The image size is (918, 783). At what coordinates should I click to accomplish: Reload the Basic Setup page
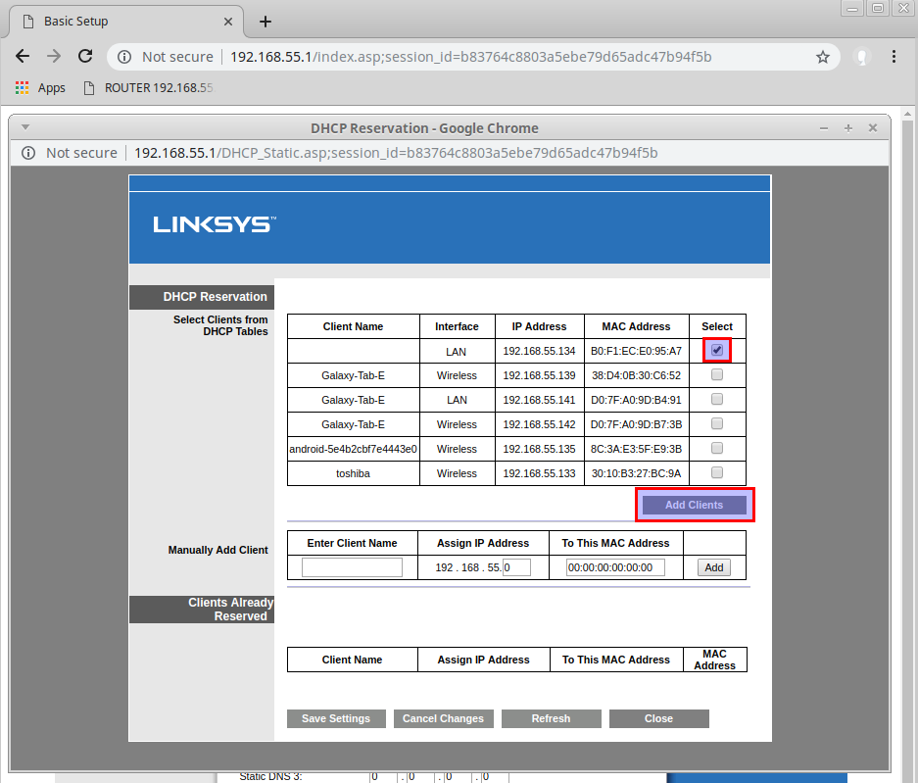pos(85,56)
